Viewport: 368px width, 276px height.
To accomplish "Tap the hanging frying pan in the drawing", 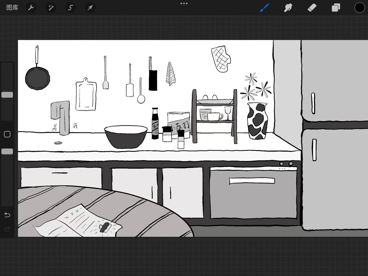I will pos(38,78).
